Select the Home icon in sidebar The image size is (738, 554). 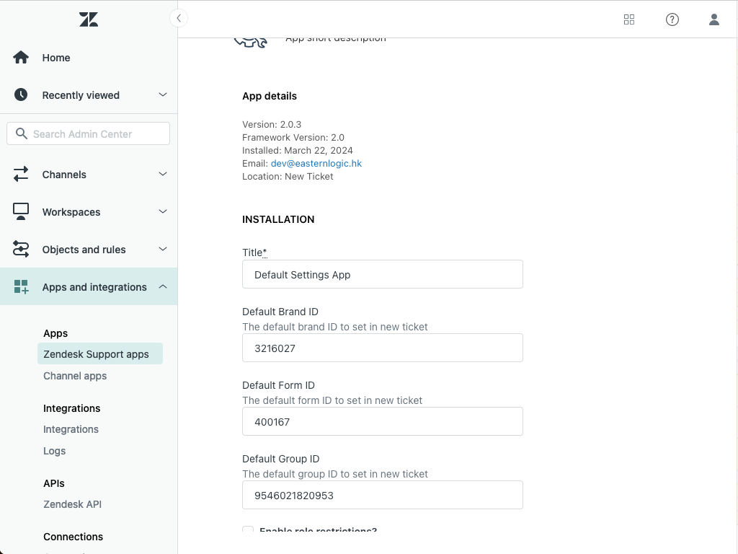tap(21, 57)
